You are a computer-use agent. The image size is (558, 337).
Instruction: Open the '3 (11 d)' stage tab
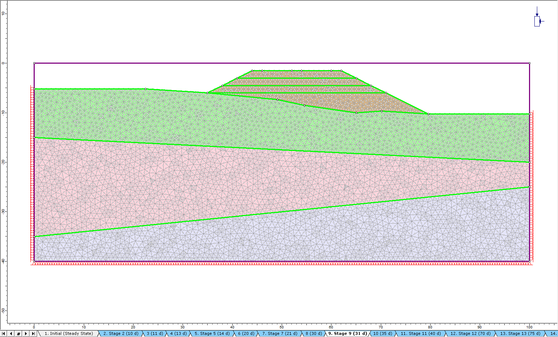coord(155,333)
